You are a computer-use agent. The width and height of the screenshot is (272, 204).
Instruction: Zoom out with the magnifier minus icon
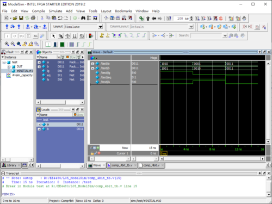point(13,44)
